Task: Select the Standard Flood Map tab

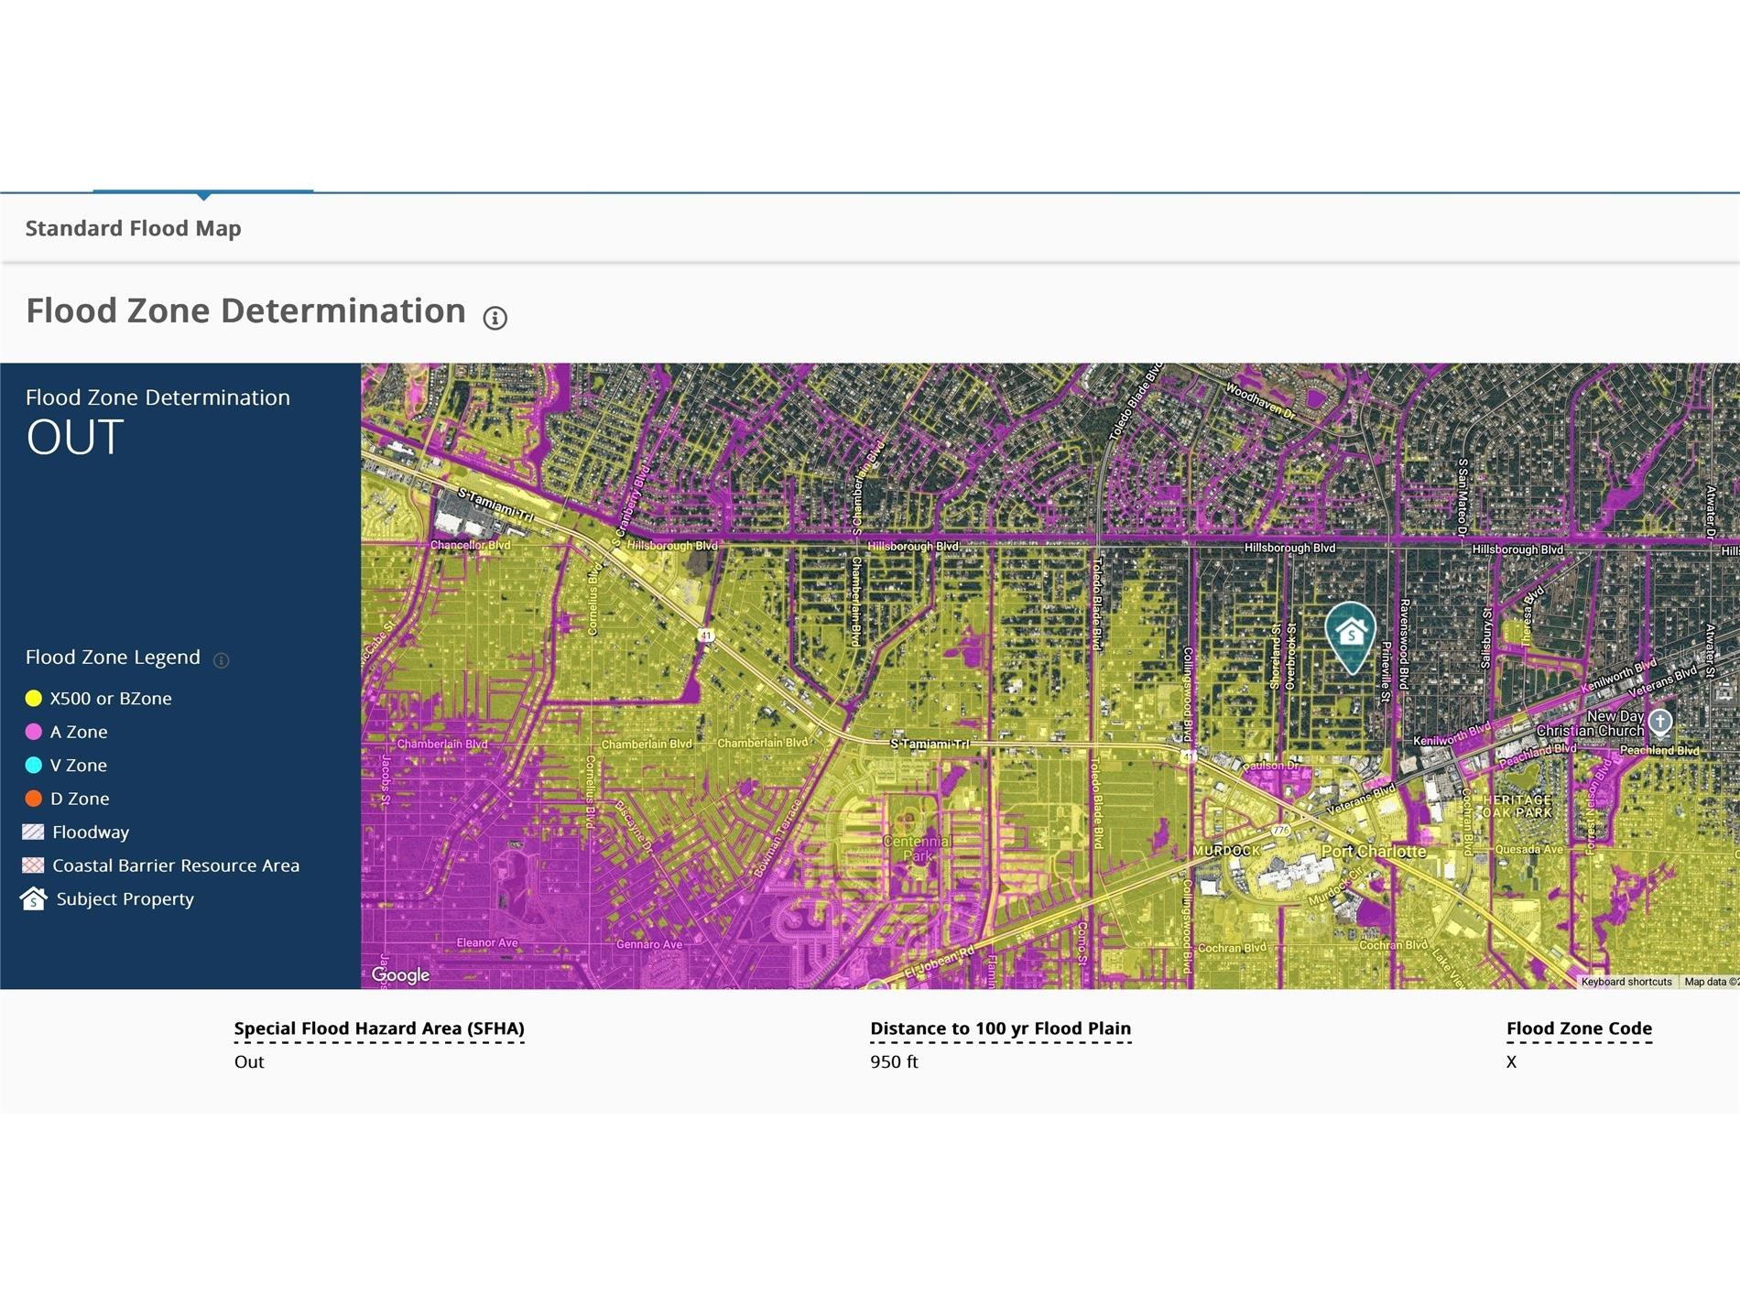Action: (134, 228)
